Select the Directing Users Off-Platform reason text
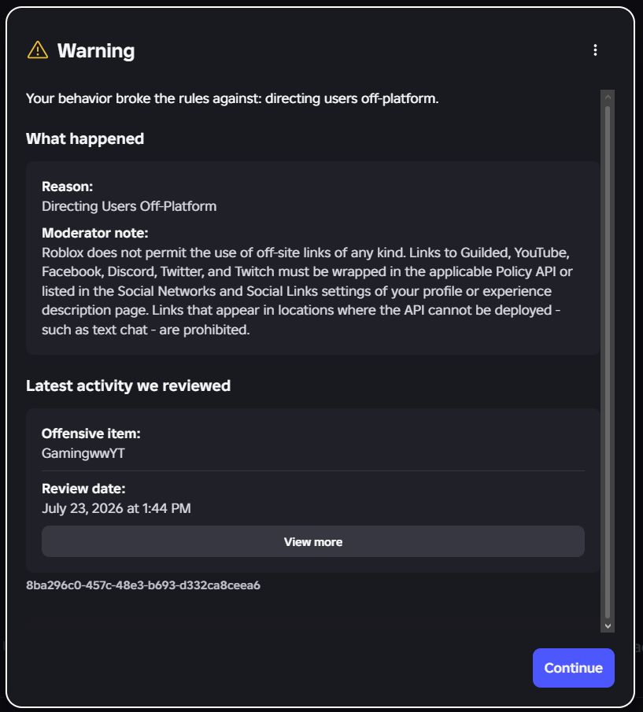The height and width of the screenshot is (712, 643). pyautogui.click(x=129, y=206)
